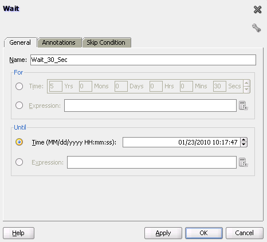
Task: Click the Yrs input field
Action: coord(56,86)
